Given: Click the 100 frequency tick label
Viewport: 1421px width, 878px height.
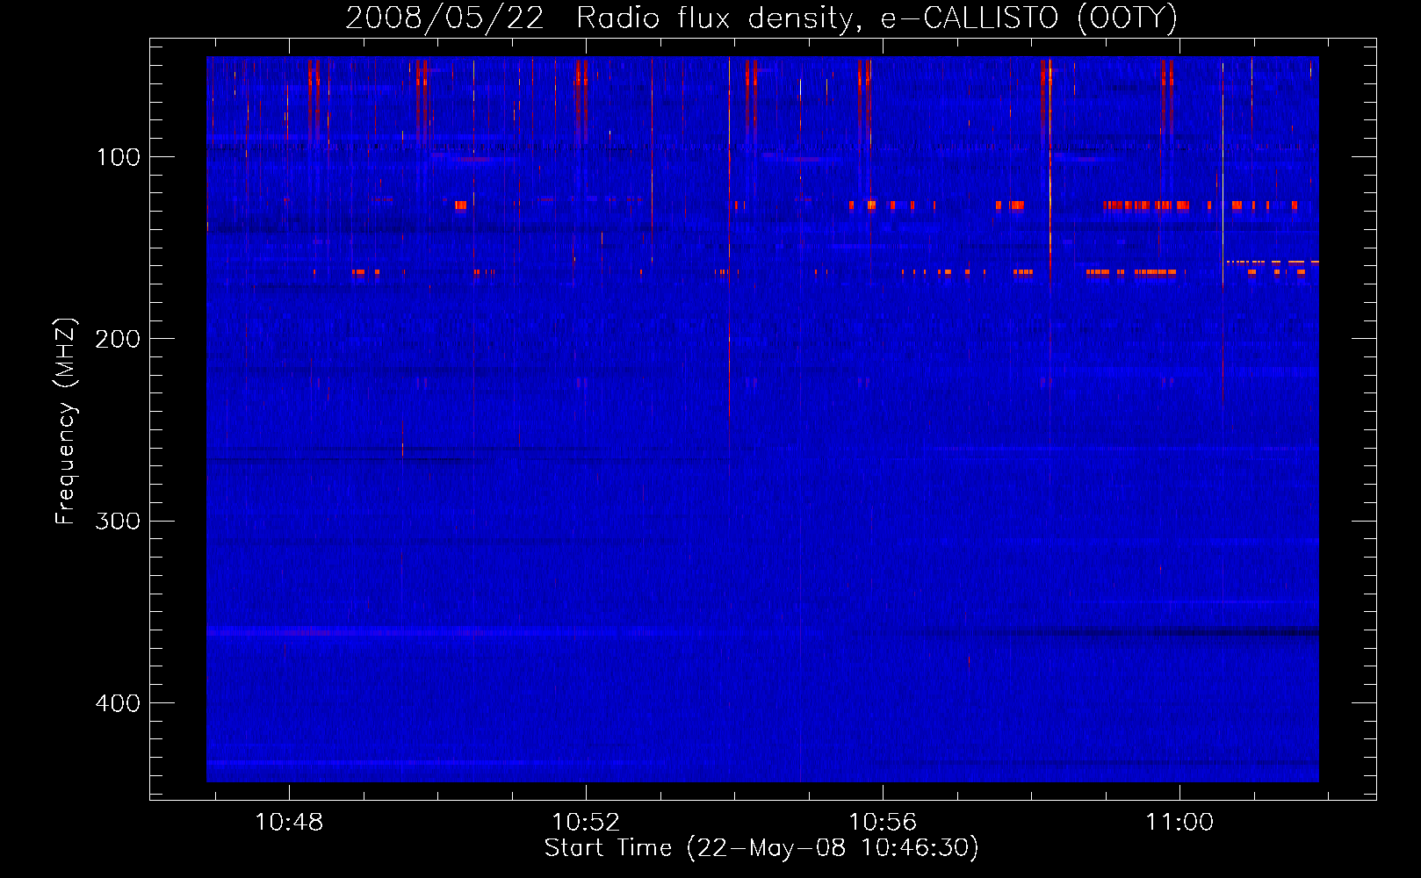Looking at the screenshot, I should click(x=119, y=157).
